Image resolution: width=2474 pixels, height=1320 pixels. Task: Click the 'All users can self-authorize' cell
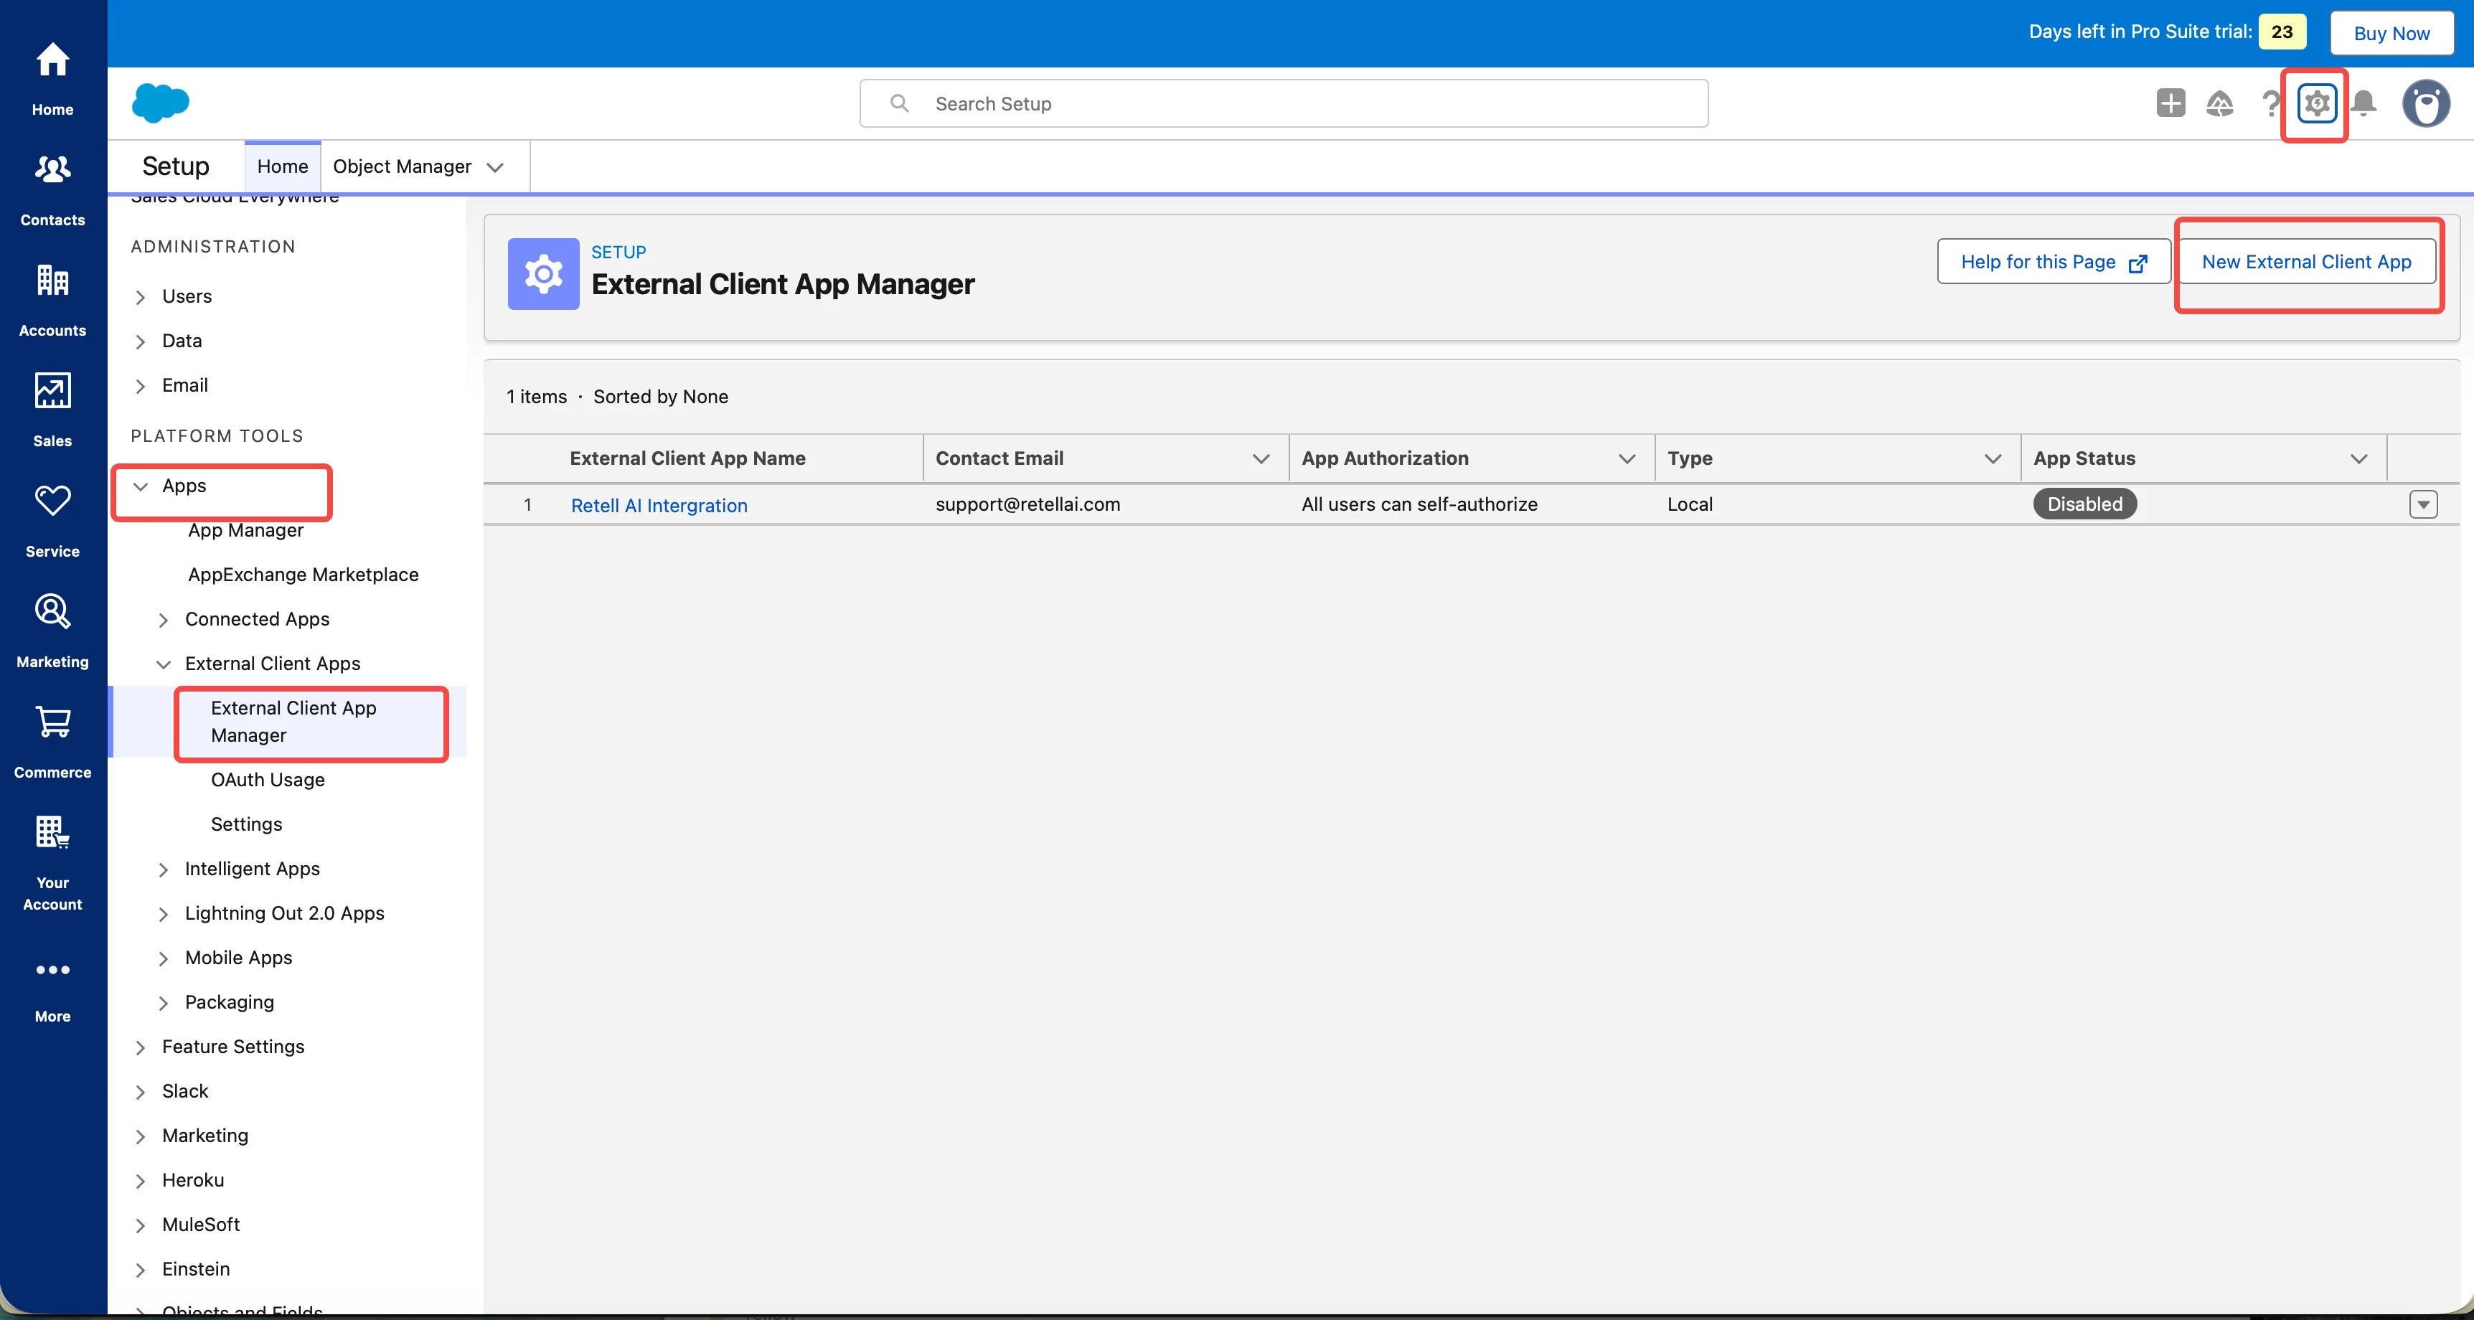coord(1419,504)
